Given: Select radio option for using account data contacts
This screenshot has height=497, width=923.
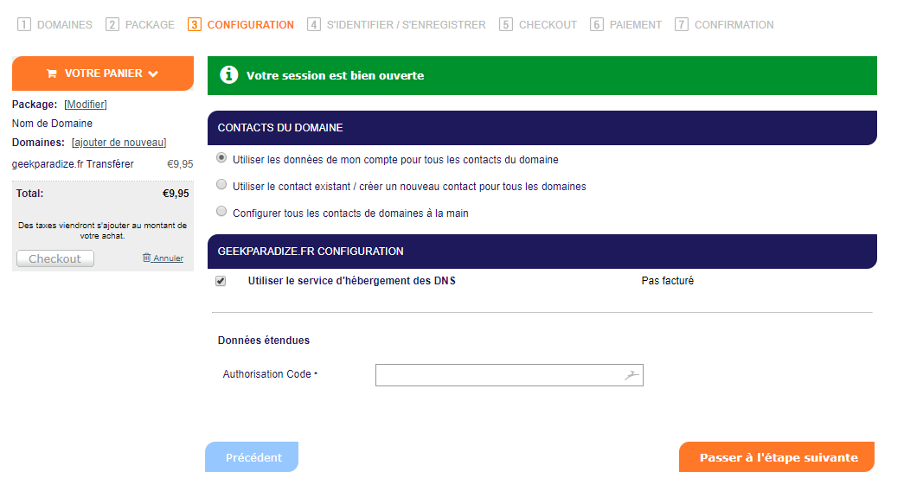Looking at the screenshot, I should pyautogui.click(x=221, y=157).
